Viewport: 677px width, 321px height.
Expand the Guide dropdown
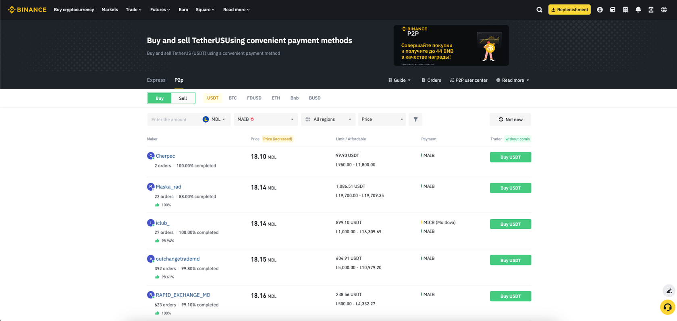coord(399,80)
